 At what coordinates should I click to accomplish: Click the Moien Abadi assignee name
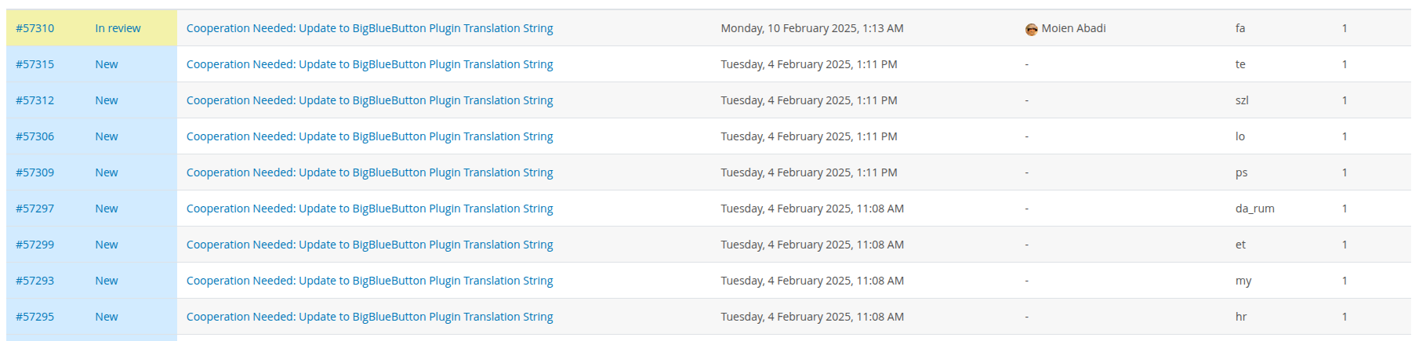coord(1073,28)
